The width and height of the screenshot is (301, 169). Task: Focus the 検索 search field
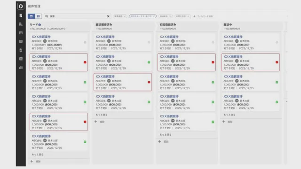click(x=78, y=16)
